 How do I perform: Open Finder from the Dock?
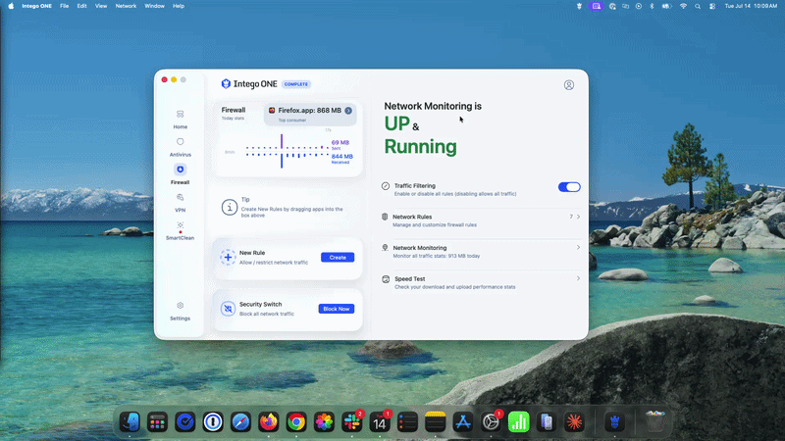[130, 422]
